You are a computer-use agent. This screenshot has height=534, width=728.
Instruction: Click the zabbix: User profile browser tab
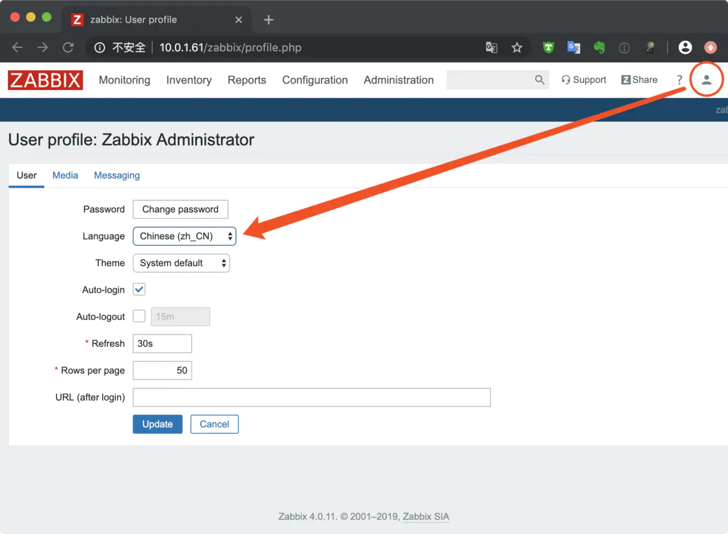tap(157, 19)
